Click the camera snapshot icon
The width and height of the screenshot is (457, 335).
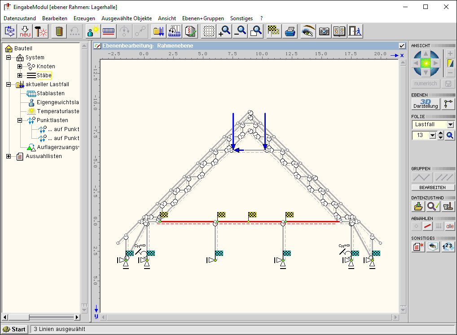(x=324, y=31)
